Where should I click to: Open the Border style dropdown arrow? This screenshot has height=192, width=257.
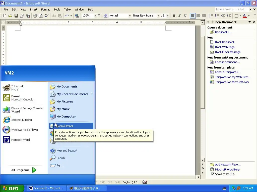click(240, 16)
